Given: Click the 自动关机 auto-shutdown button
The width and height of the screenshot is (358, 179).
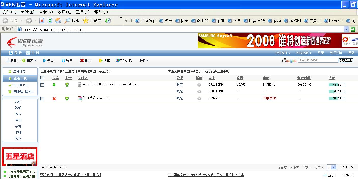Looking at the screenshot, I should pos(124,60).
